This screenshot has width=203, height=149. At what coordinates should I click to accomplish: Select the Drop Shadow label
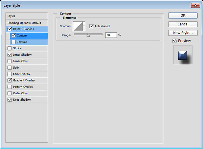click(x=22, y=100)
